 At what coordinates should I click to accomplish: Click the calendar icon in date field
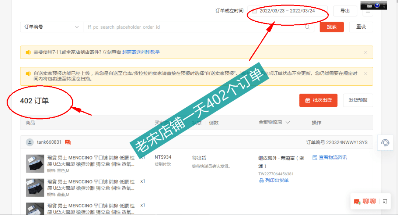click(255, 11)
